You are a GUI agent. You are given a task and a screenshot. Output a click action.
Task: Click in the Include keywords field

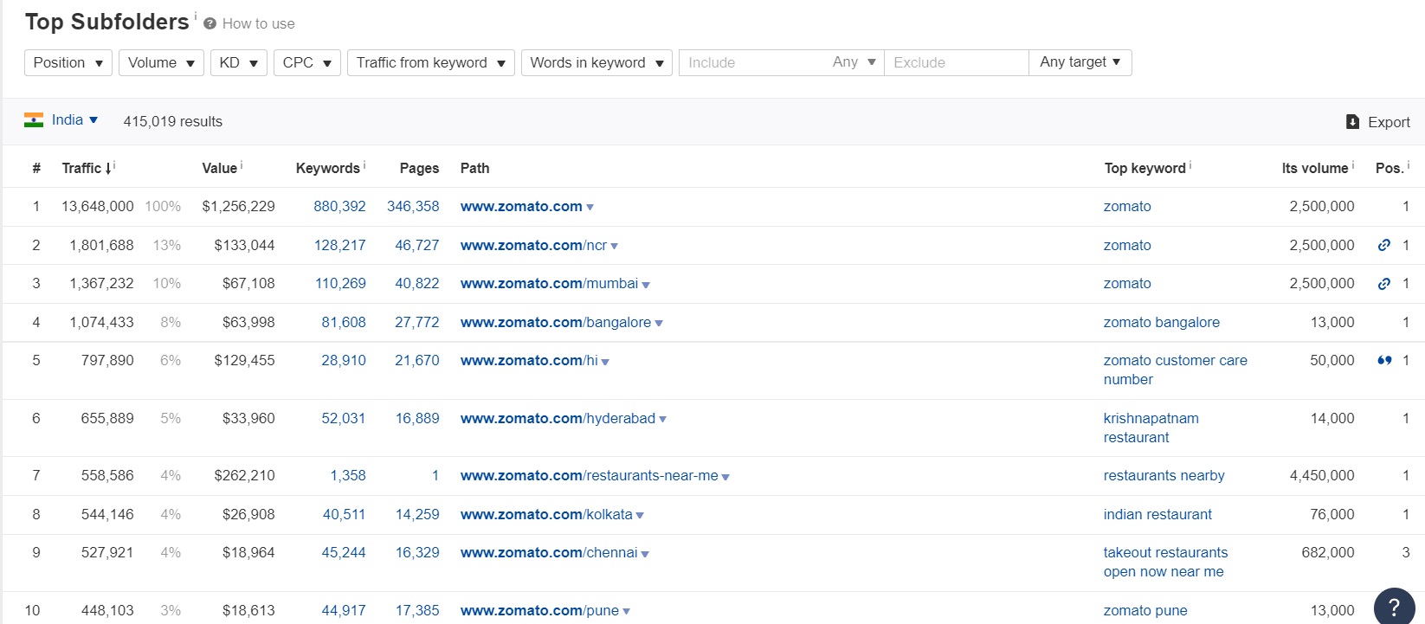[751, 62]
